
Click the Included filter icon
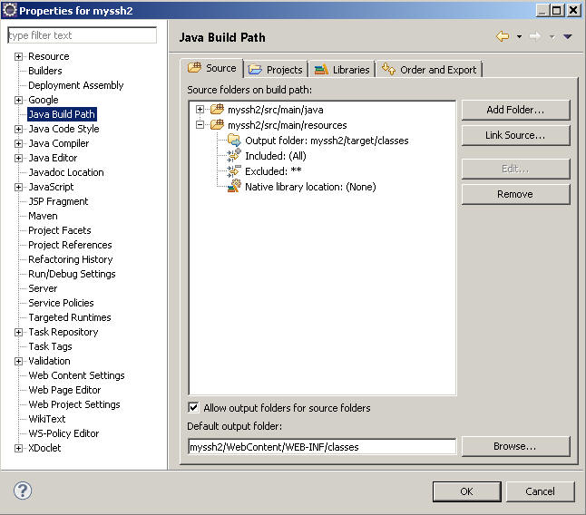(234, 155)
